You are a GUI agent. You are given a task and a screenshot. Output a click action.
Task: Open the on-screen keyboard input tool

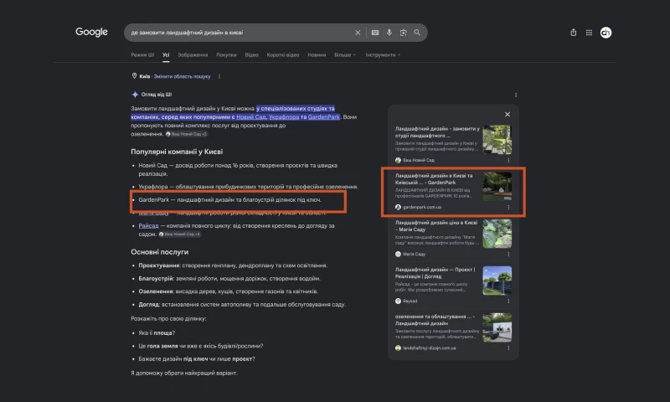click(375, 33)
